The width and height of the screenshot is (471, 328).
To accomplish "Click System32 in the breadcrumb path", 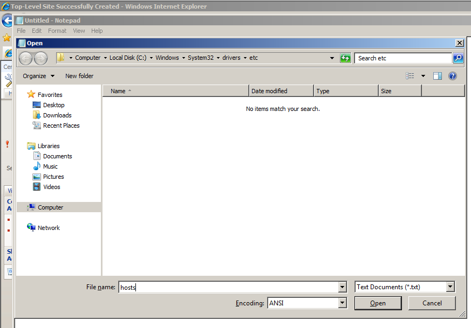I will point(201,58).
